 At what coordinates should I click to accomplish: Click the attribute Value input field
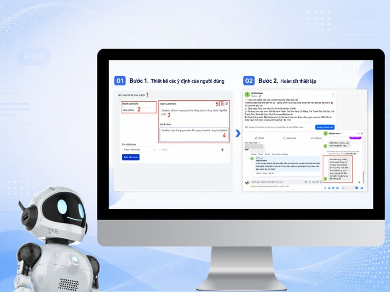pos(189,149)
